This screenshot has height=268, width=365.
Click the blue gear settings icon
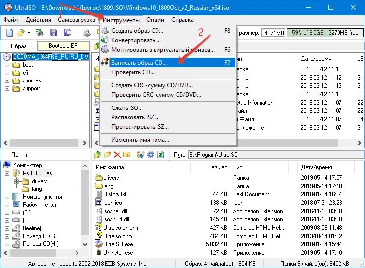(151, 155)
